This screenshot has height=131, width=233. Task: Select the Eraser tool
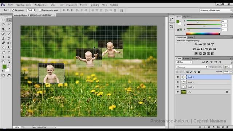(3, 43)
